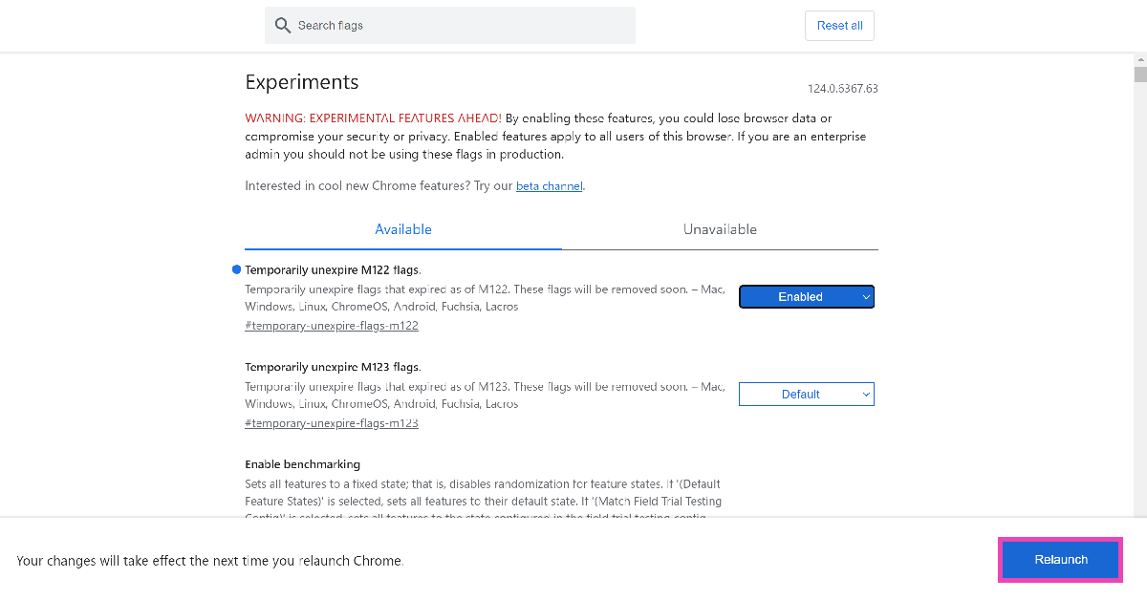
Task: Select the Available tab
Action: pyautogui.click(x=402, y=229)
